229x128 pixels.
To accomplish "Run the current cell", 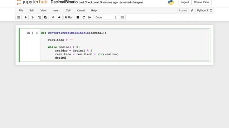I will click(69, 17).
